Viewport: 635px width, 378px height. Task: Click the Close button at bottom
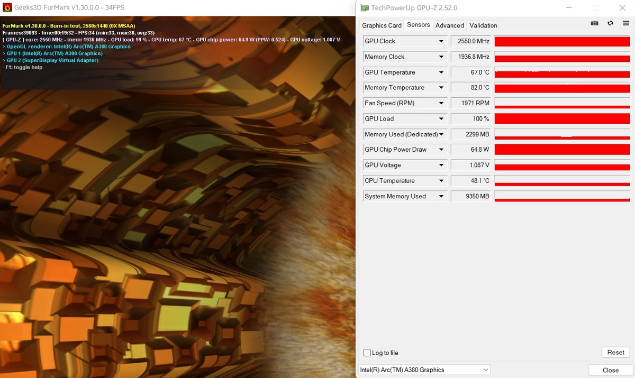pyautogui.click(x=610, y=370)
